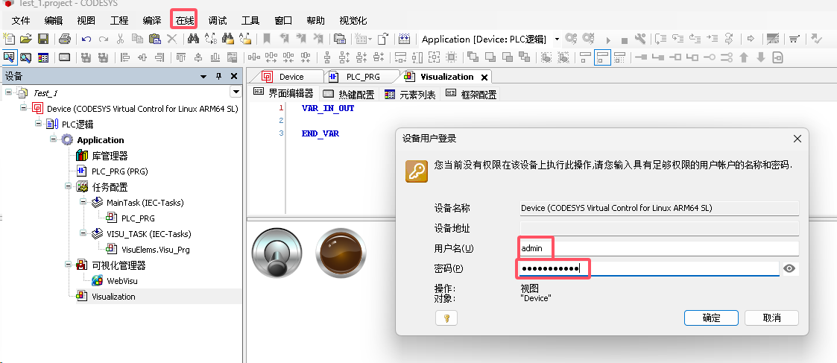Collapse the PLC逻辑 tree node
This screenshot has width=837, height=363.
tap(39, 123)
